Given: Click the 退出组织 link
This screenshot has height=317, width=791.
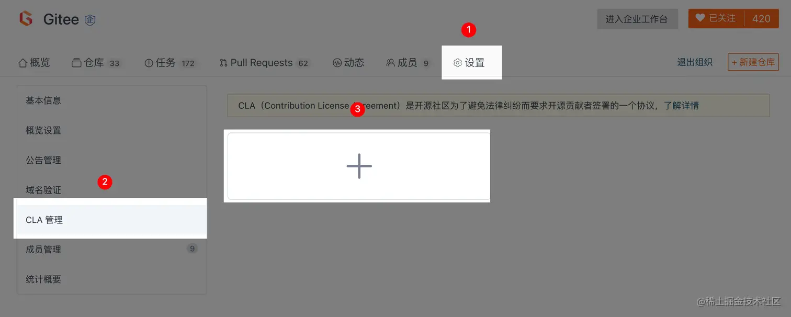Looking at the screenshot, I should 695,62.
